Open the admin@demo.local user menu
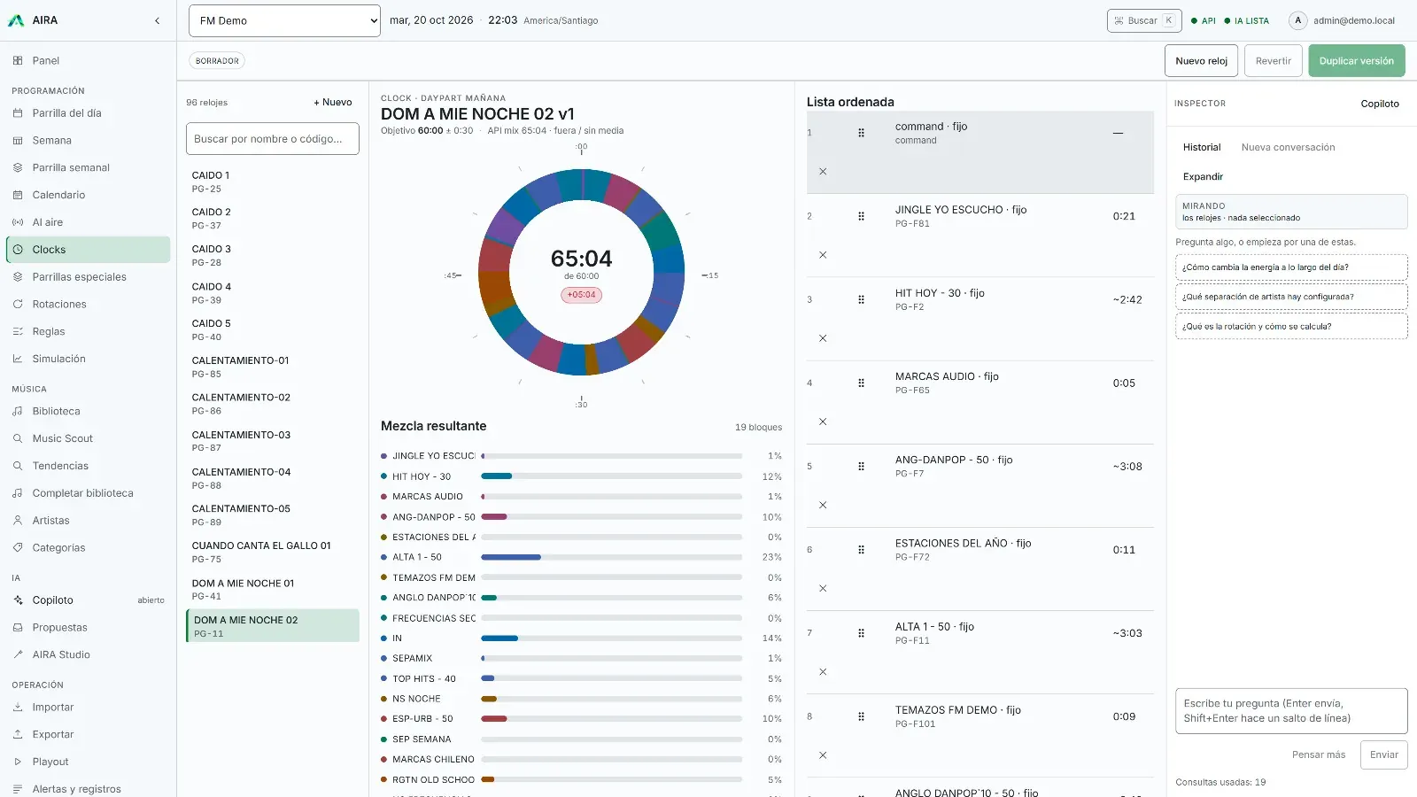 1343,20
